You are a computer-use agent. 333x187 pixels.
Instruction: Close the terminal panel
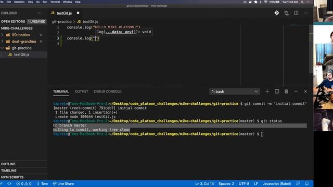305,91
